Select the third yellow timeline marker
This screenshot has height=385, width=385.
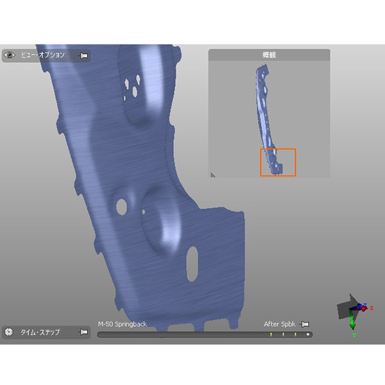[x=295, y=334]
